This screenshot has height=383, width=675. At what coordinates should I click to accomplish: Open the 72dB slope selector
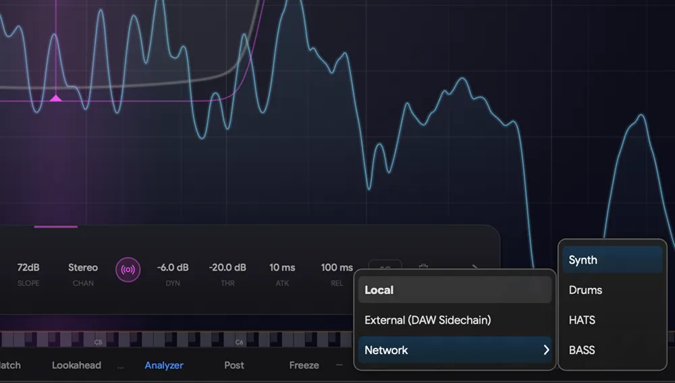point(28,268)
